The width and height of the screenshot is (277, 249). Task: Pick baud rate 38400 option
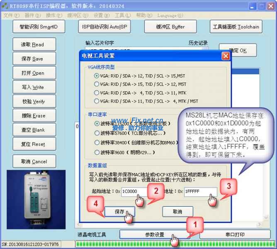(x=97, y=142)
